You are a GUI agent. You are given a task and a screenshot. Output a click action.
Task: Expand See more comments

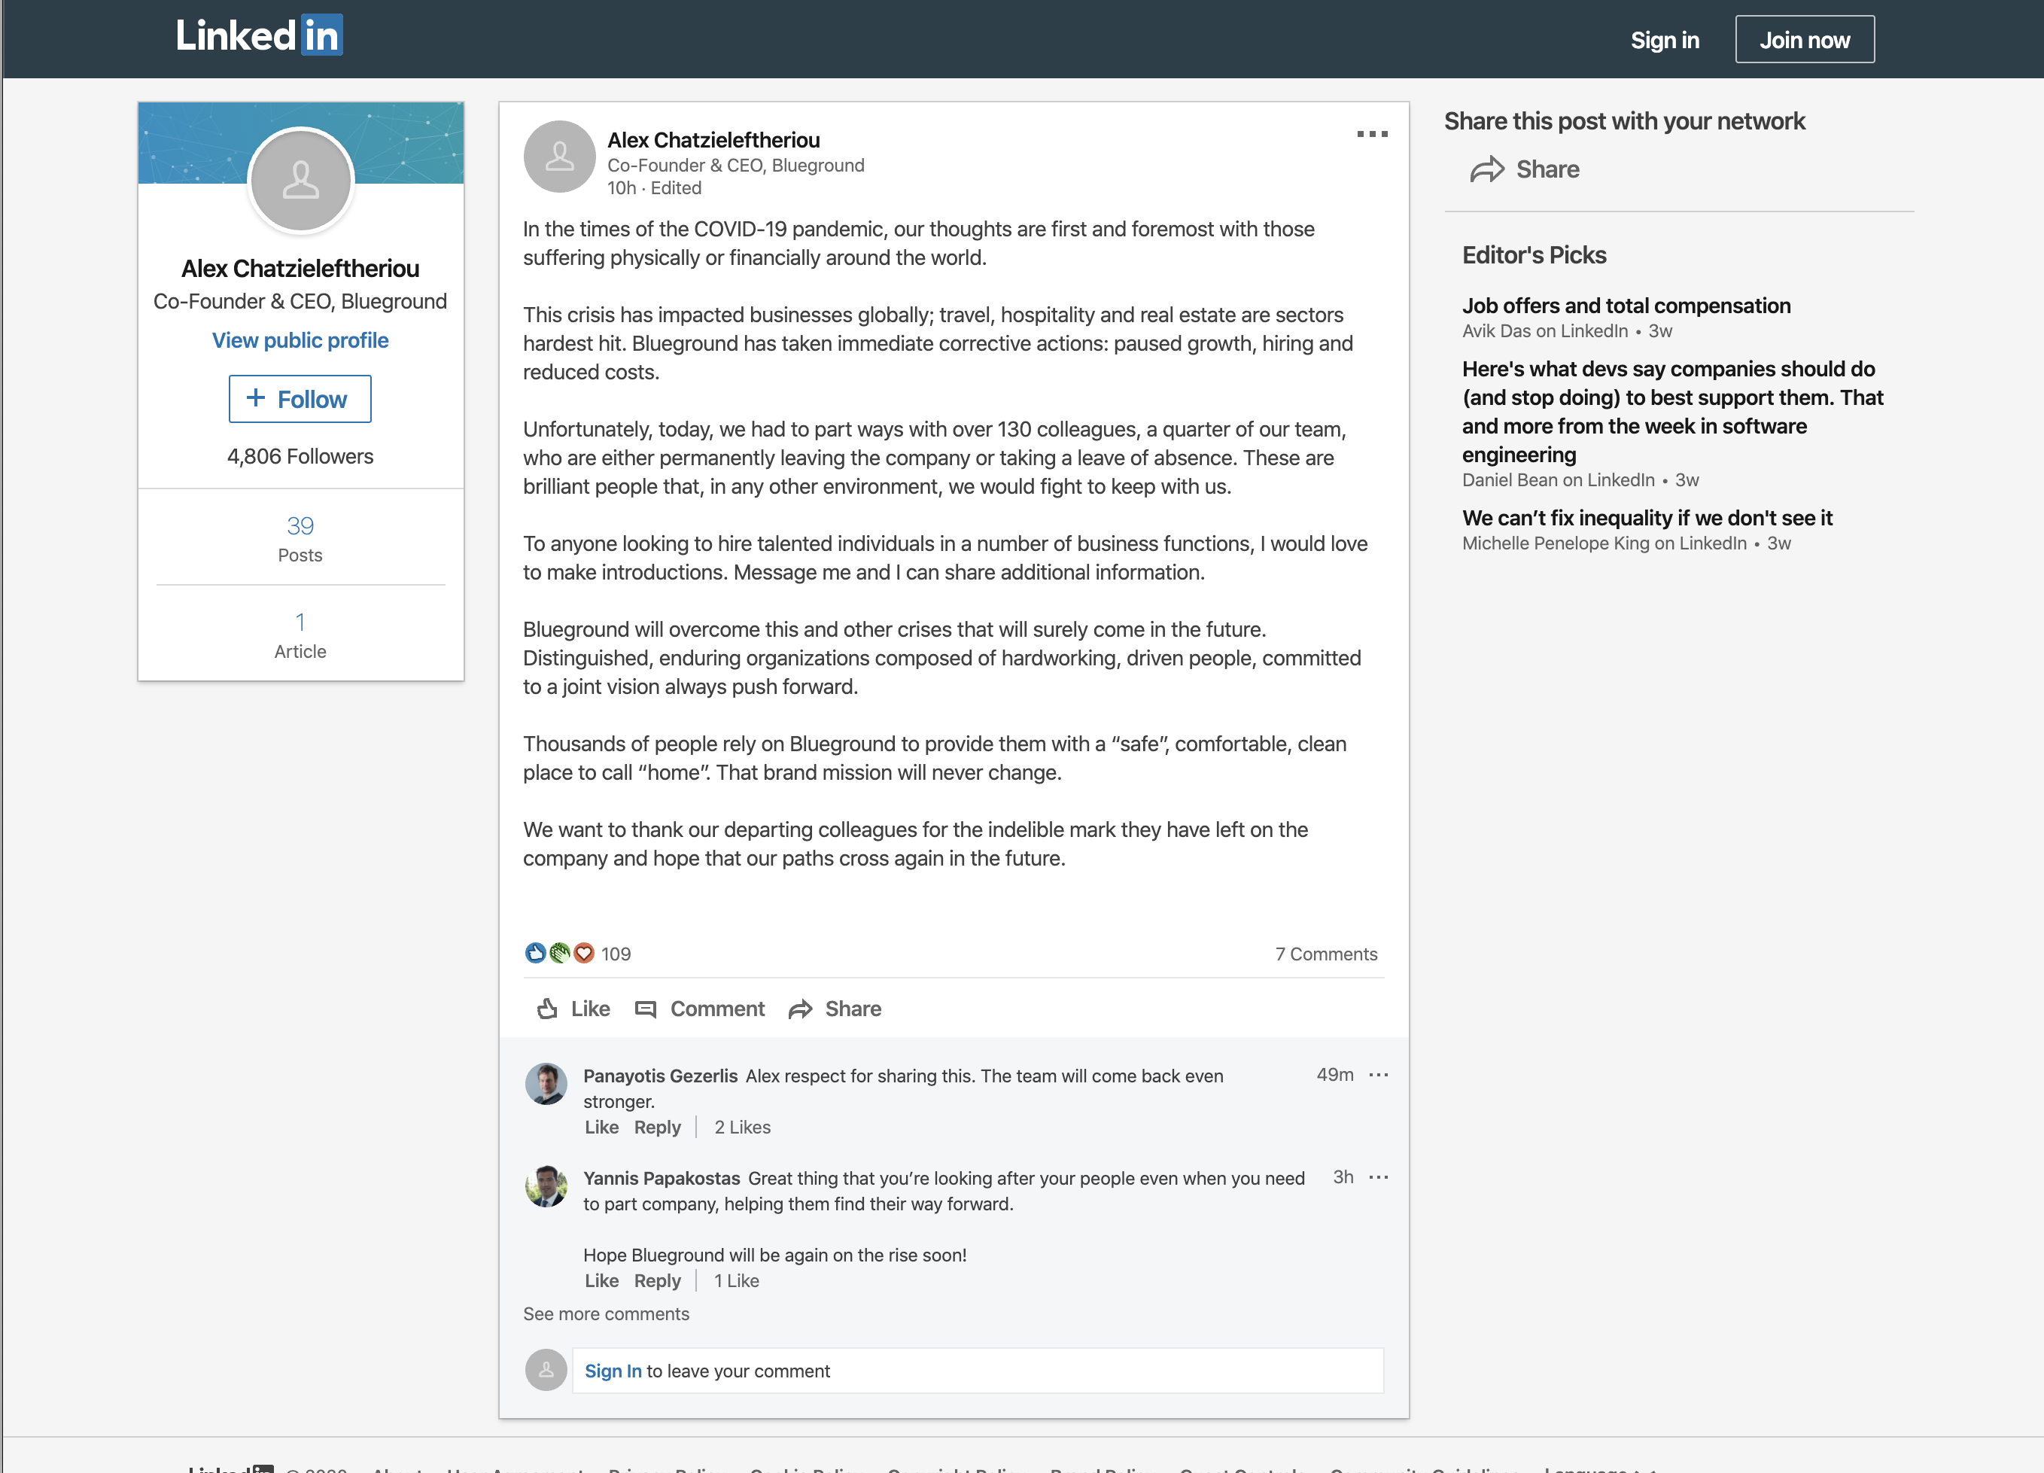point(606,1313)
